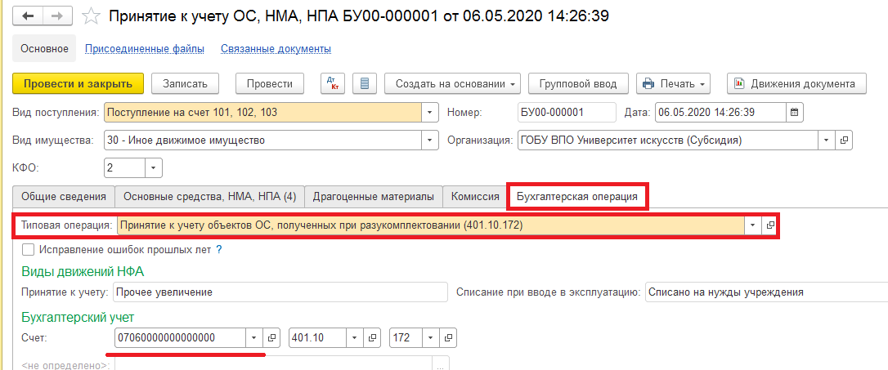Enable Исправление ошибок прошлых лет checkbox

point(28,249)
